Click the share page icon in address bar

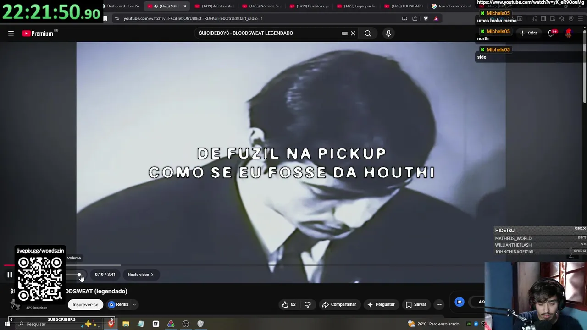[x=415, y=18]
